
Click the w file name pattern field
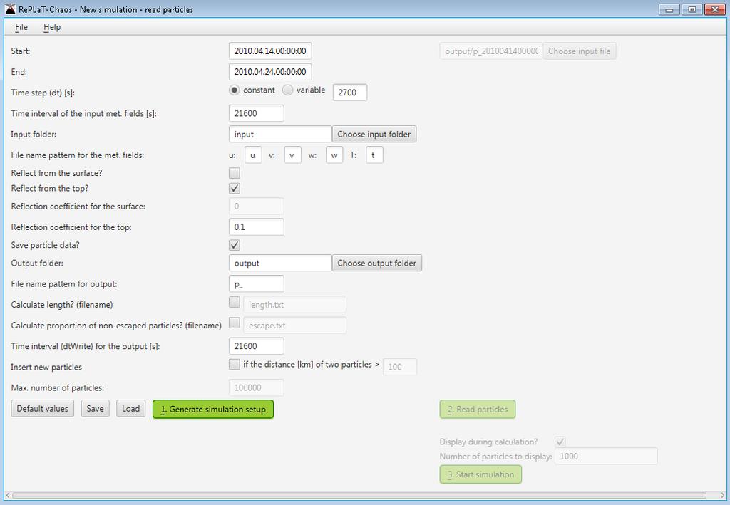pyautogui.click(x=334, y=155)
